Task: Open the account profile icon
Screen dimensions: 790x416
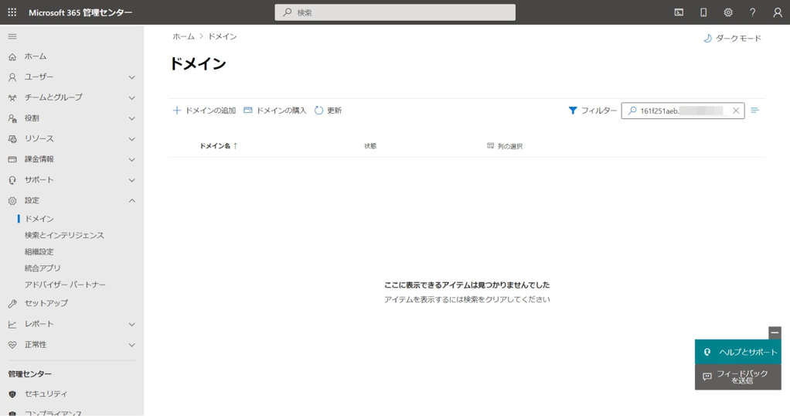Action: (x=778, y=12)
